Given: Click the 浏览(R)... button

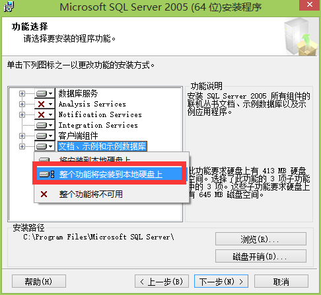Looking at the screenshot, I should pos(261,239).
